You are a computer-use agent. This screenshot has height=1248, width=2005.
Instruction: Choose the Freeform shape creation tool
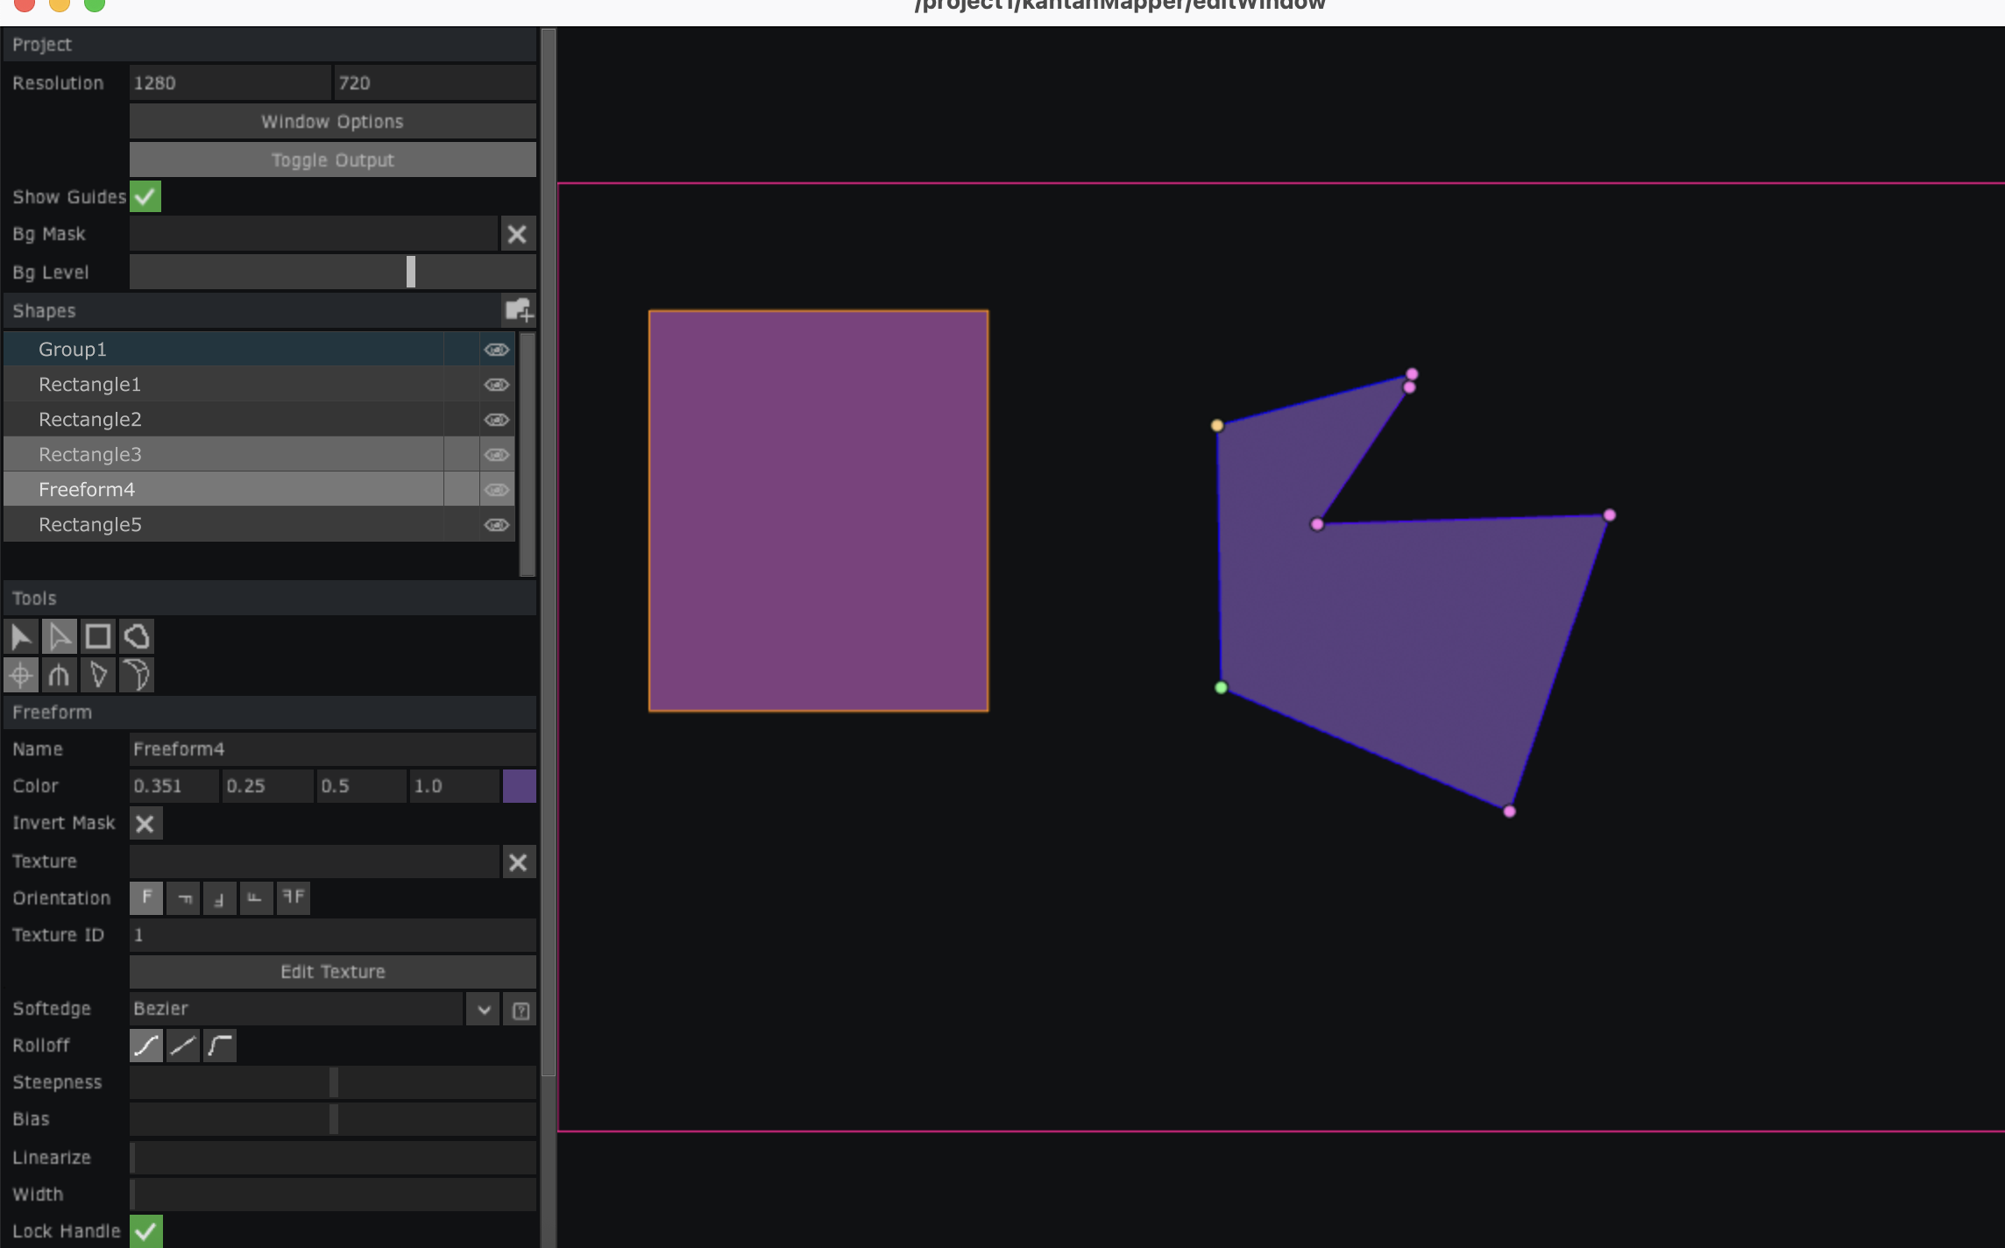pos(137,636)
